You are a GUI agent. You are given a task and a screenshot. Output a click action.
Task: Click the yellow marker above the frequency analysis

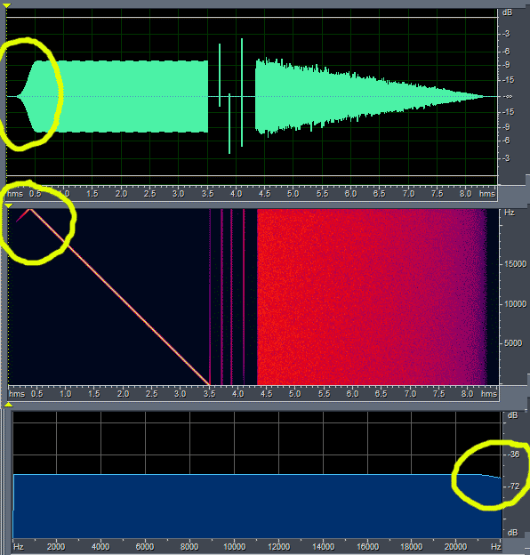coord(9,405)
